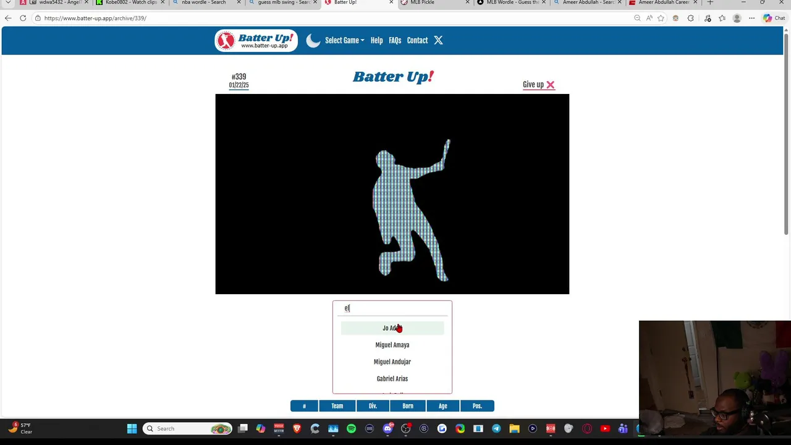Toggle dark mode with the moon icon
Viewport: 791px width, 445px height.
tap(313, 40)
